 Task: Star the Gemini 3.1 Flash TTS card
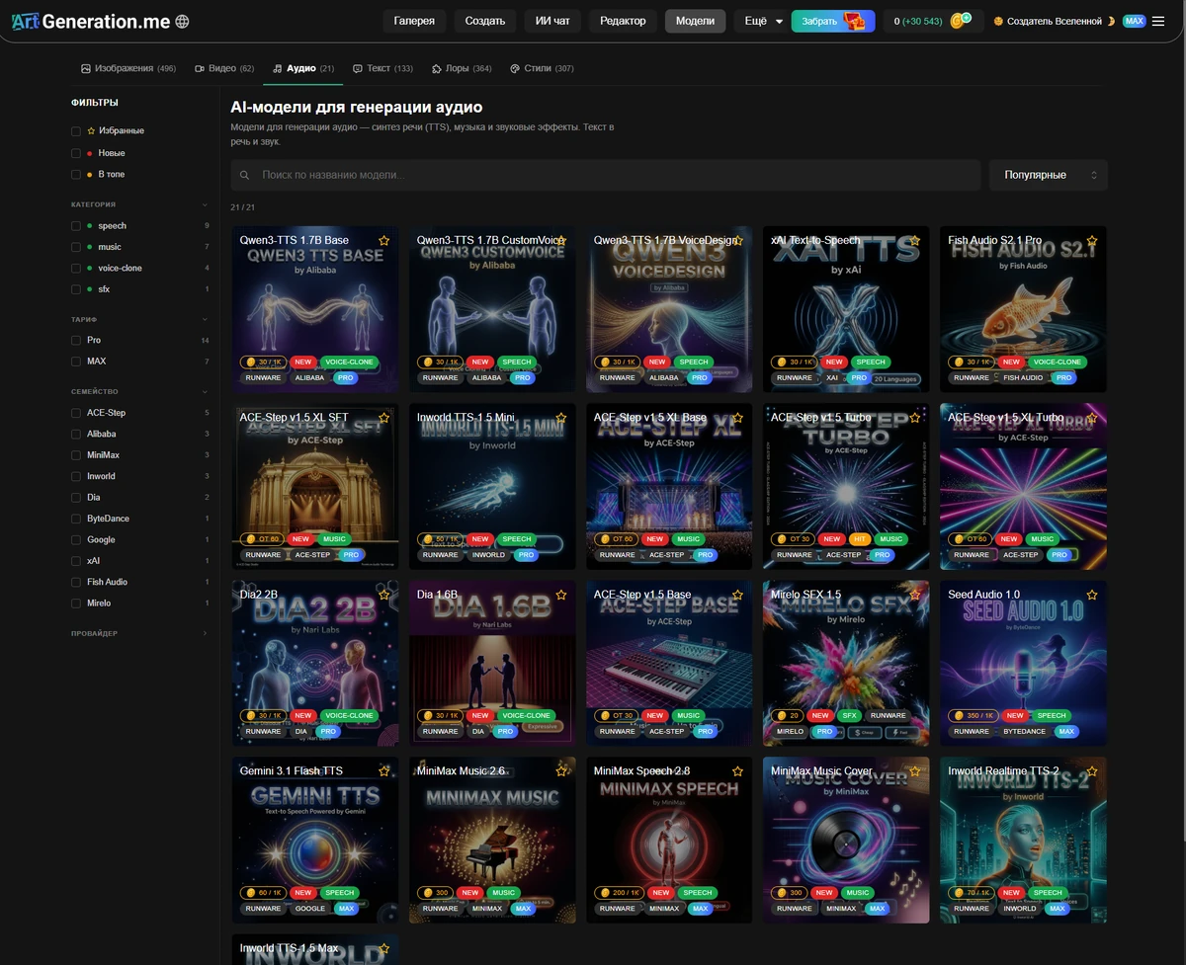coord(384,770)
